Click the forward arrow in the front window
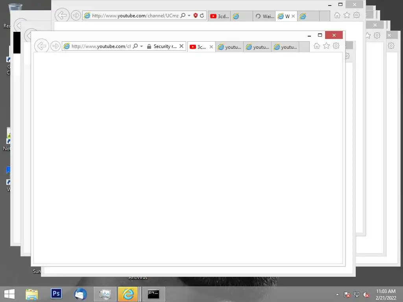Image resolution: width=403 pixels, height=302 pixels. pyautogui.click(x=55, y=46)
